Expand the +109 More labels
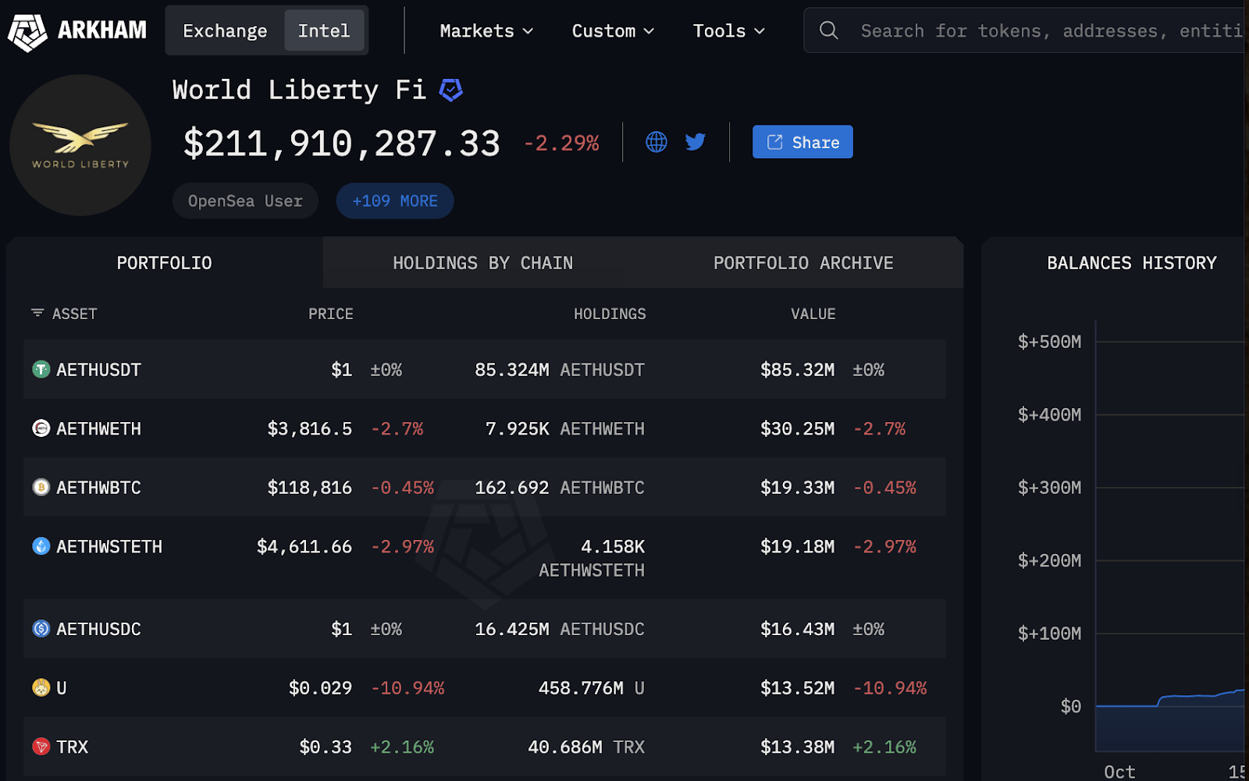The image size is (1249, 781). (x=394, y=201)
